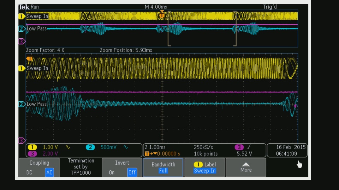Expand the More menu options
The image size is (339, 190).
(246, 168)
